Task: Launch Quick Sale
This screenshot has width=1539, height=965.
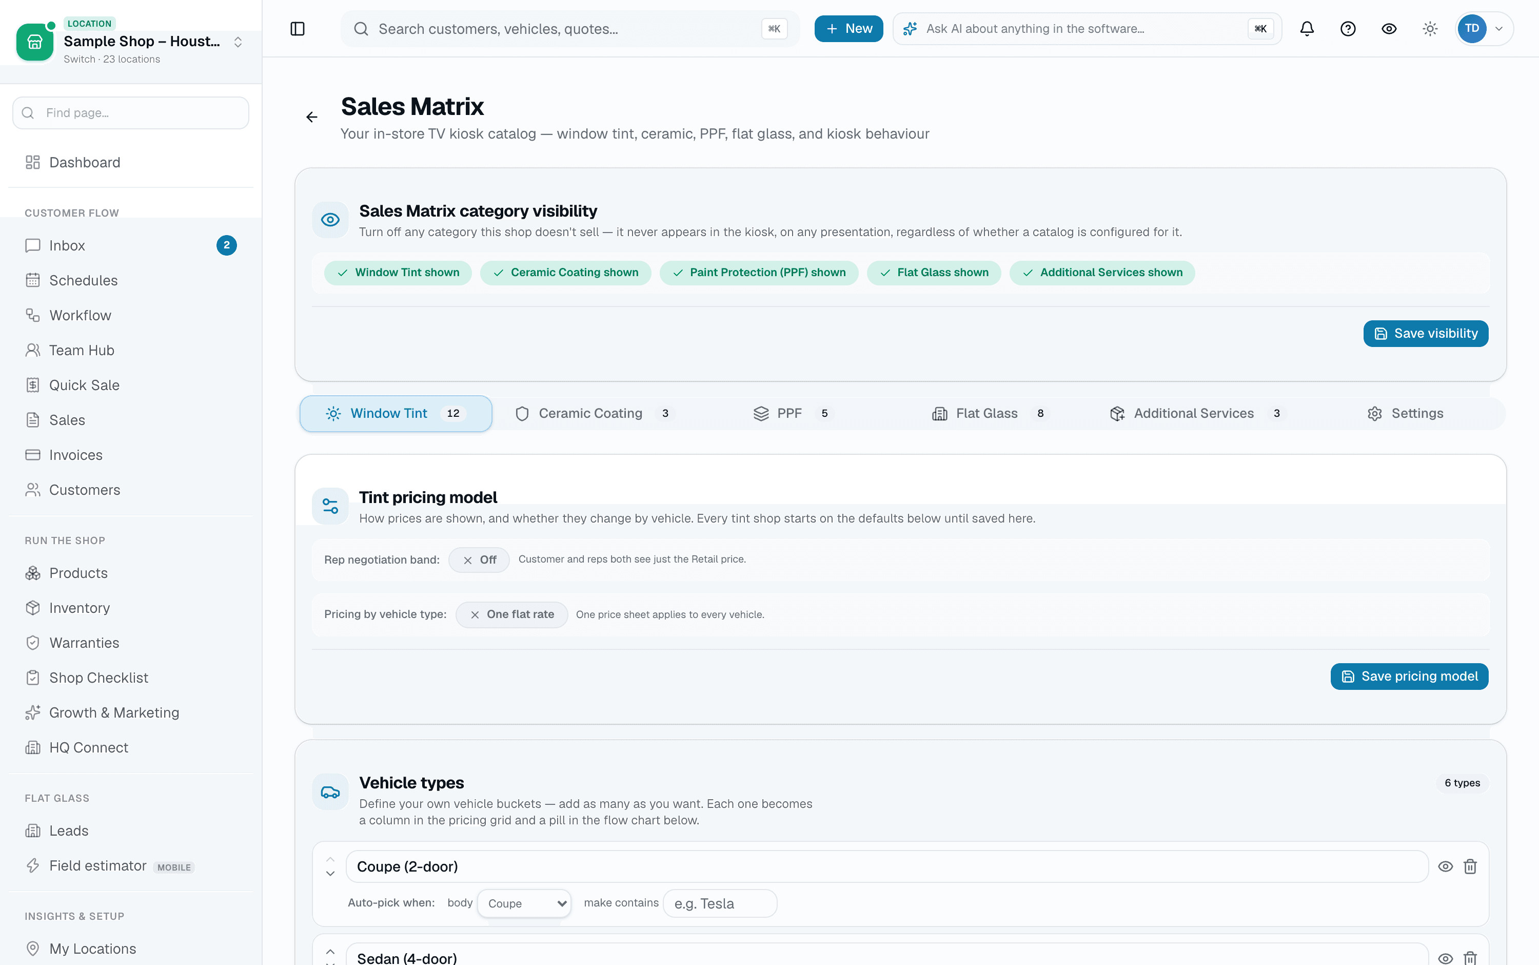Action: (131, 385)
